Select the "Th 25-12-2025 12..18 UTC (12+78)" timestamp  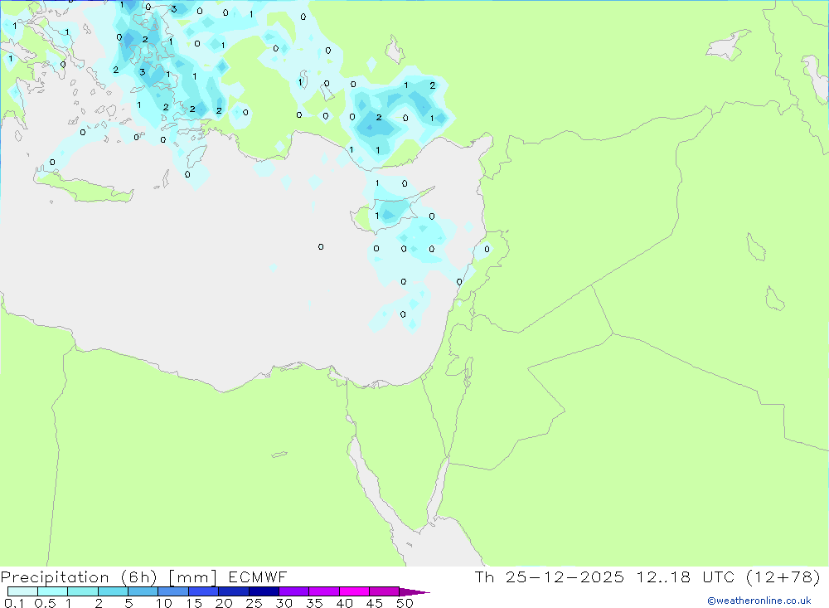[647, 576]
